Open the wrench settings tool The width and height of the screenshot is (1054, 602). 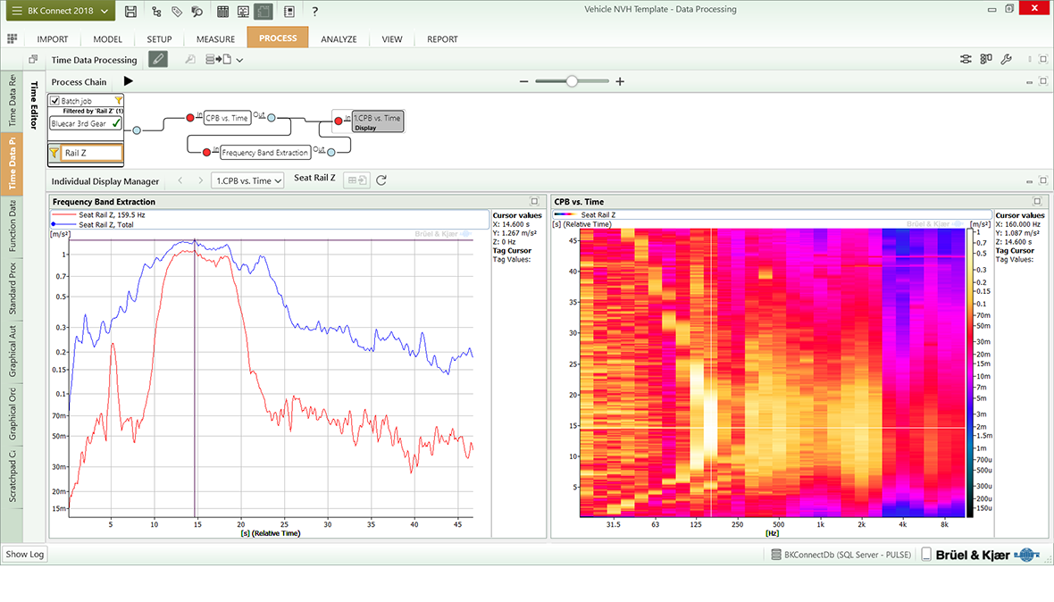coord(1006,60)
